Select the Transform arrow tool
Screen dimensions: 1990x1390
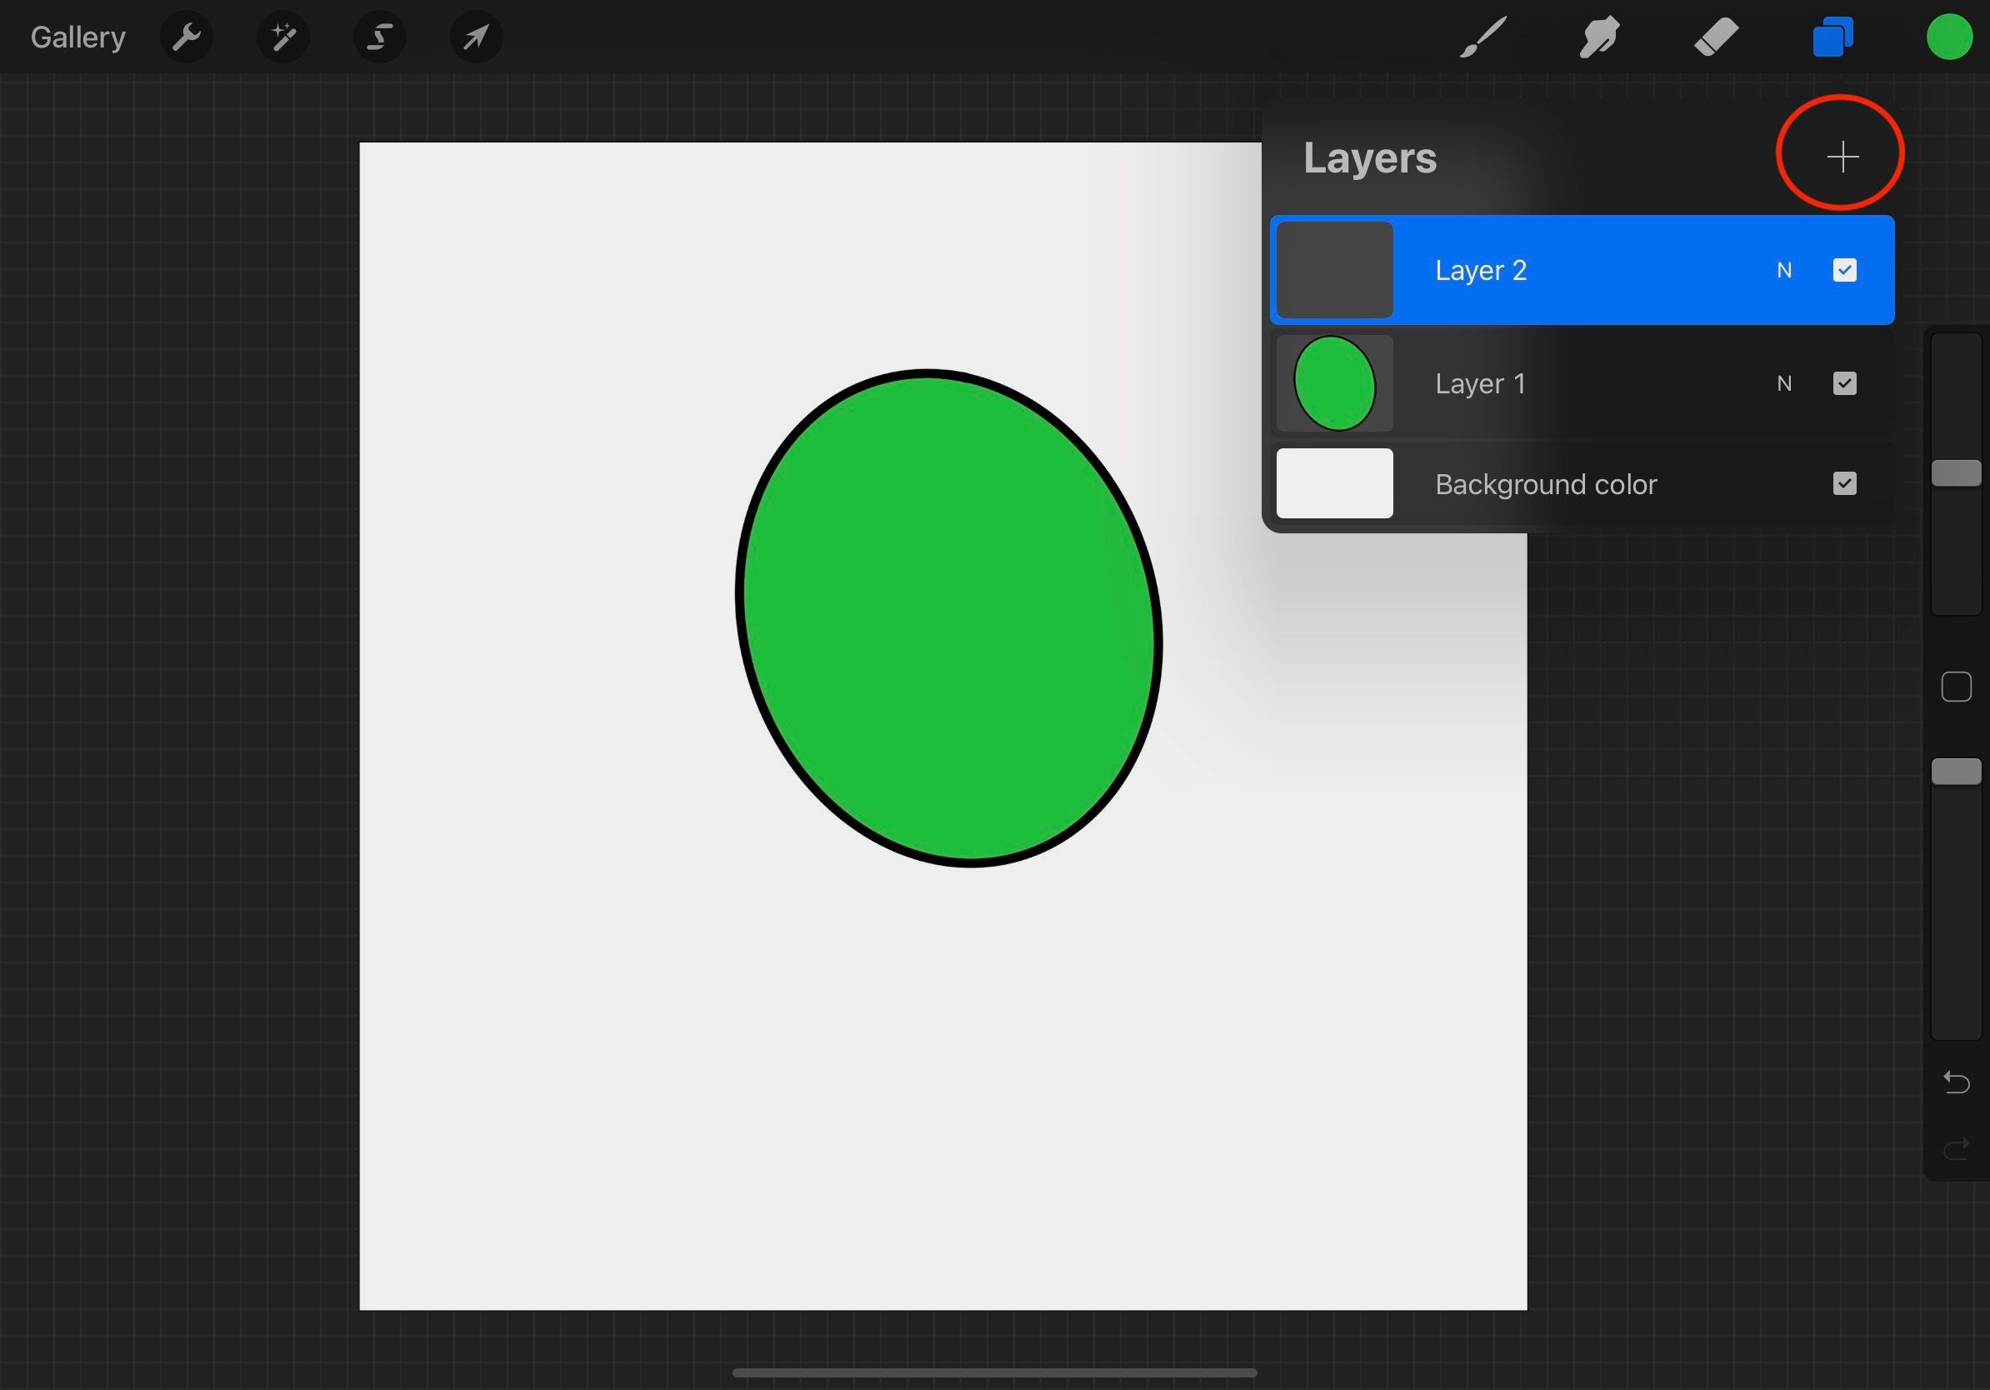(x=476, y=37)
